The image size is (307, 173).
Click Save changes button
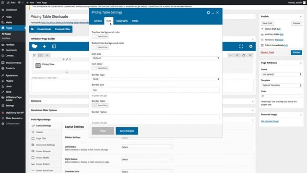click(127, 131)
